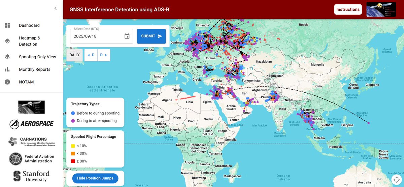The image size is (404, 187).
Task: Click 'During to after spoofing' legend label
Action: pos(97,121)
